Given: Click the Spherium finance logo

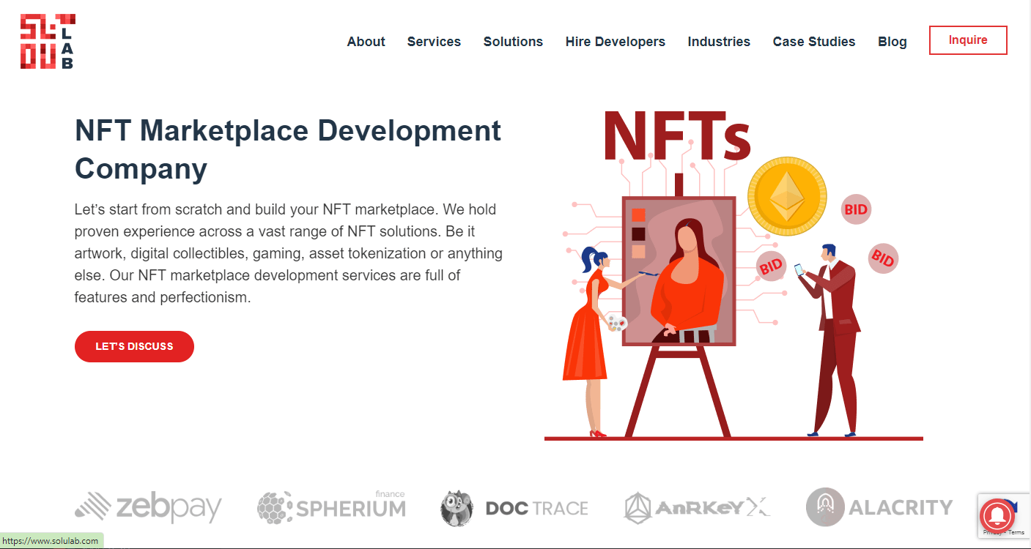Looking at the screenshot, I should pyautogui.click(x=331, y=506).
